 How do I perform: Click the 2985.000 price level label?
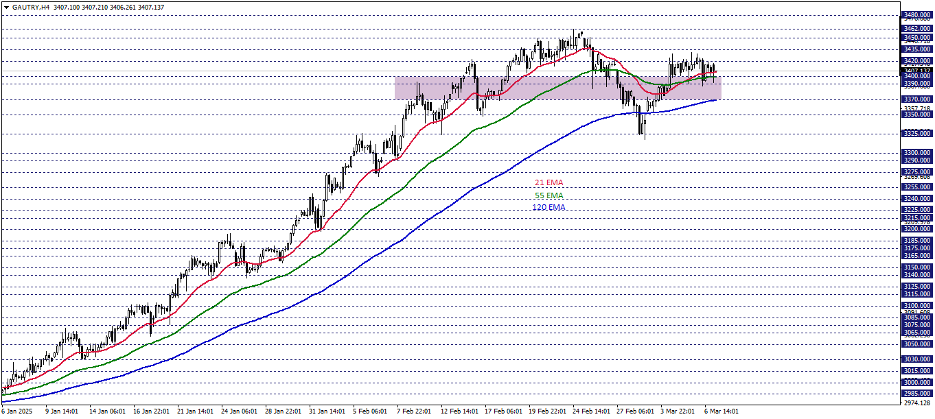(x=916, y=393)
